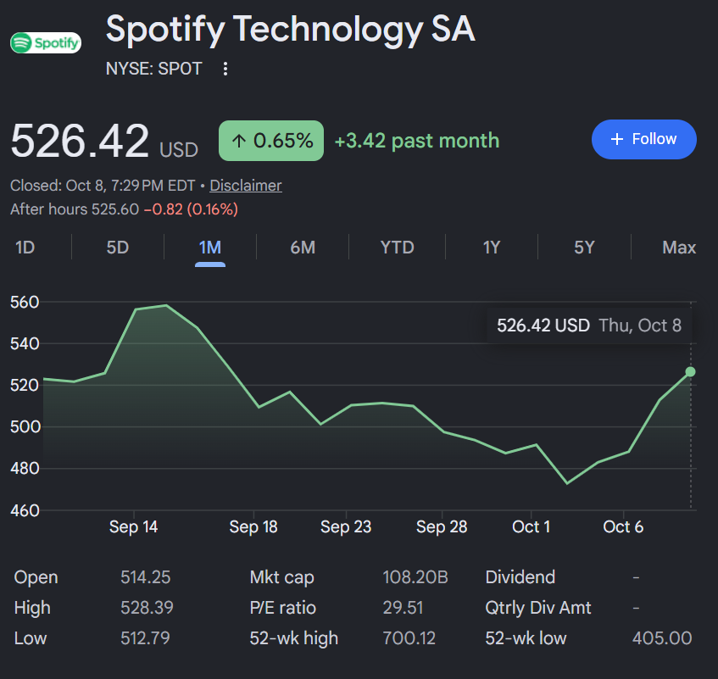Click the 560 y-axis label
Viewport: 718px width, 679px height.
point(25,302)
